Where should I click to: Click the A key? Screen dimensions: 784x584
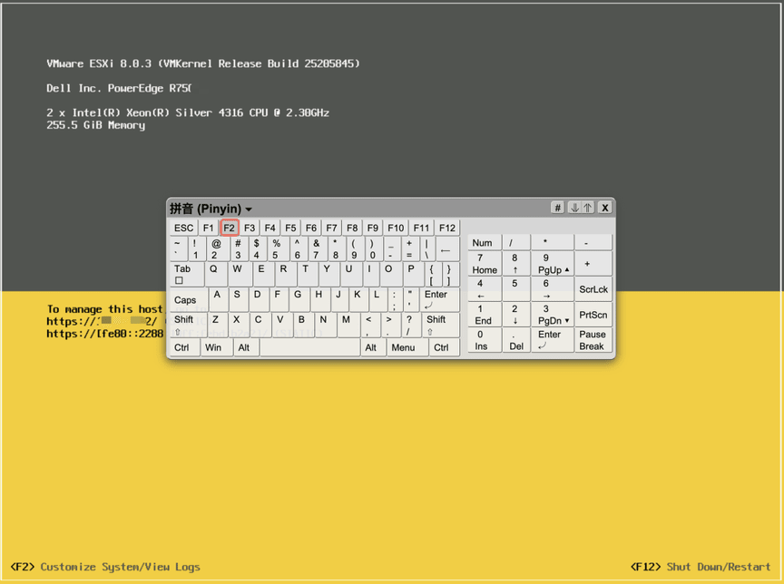[x=219, y=300]
